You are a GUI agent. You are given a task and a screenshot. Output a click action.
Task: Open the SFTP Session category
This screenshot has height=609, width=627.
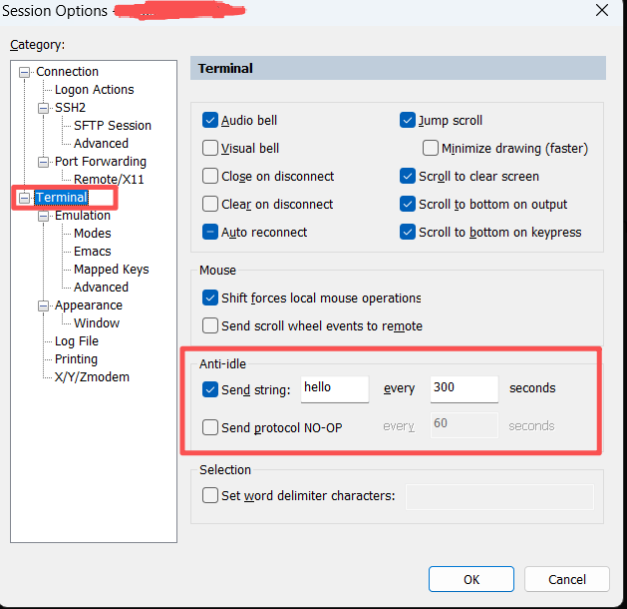coord(112,126)
